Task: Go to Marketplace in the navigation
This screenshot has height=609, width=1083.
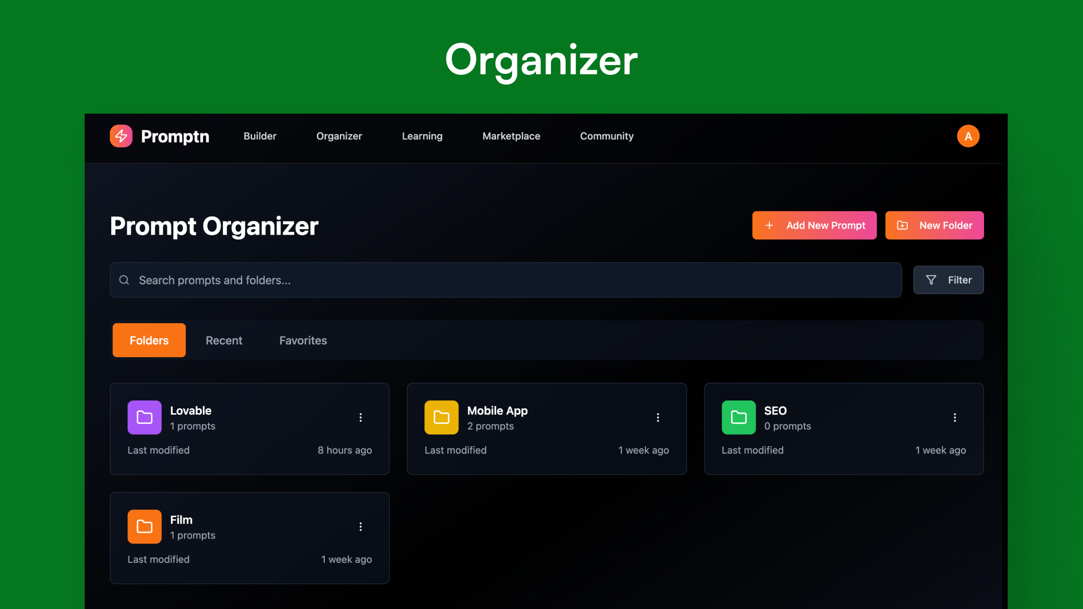Action: 511,136
